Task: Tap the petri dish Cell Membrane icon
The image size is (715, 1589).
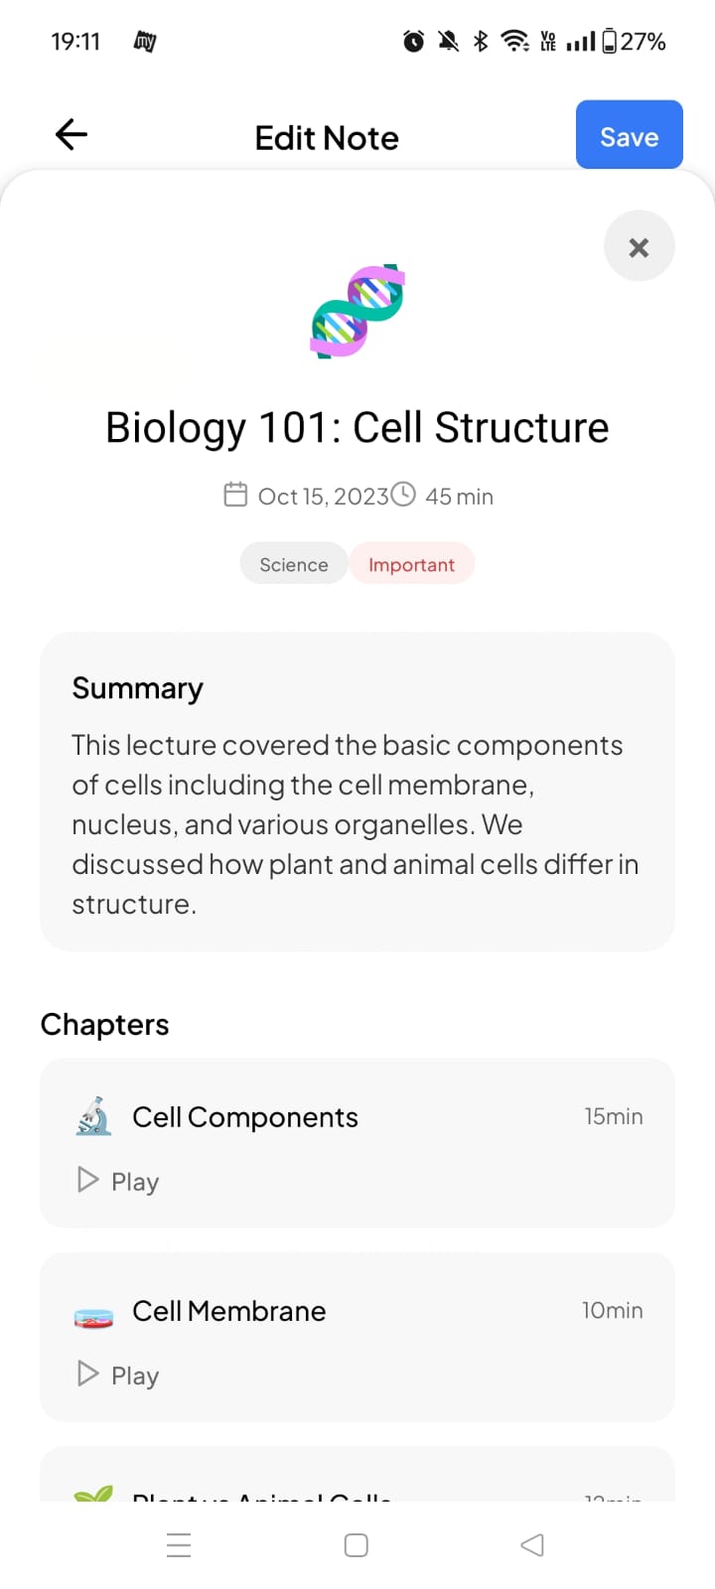Action: pyautogui.click(x=94, y=1317)
